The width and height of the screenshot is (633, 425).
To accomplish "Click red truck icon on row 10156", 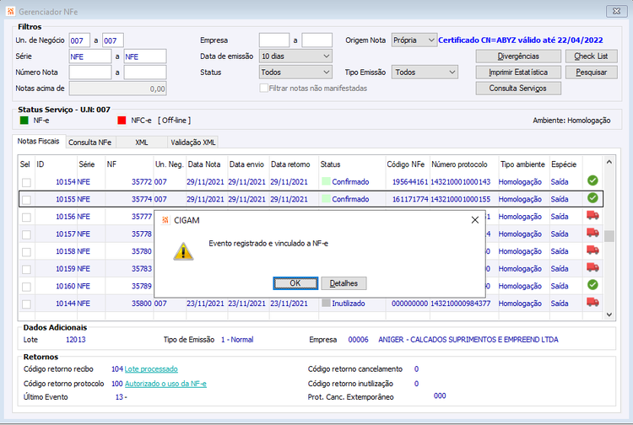I will tap(592, 216).
